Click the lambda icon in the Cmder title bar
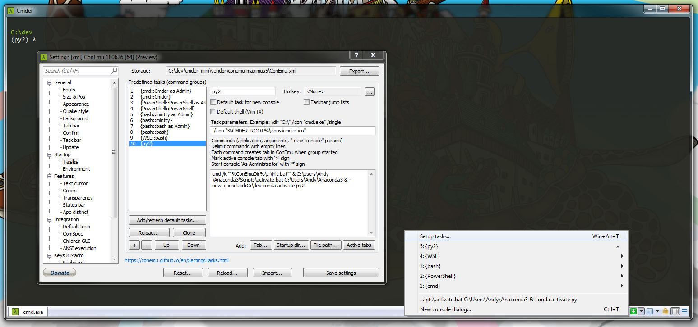Viewport: 698px width, 327px height. pyautogui.click(x=11, y=11)
